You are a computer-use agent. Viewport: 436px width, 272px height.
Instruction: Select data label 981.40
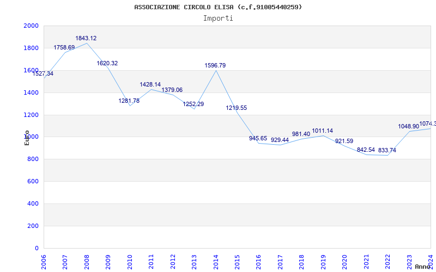(301, 134)
